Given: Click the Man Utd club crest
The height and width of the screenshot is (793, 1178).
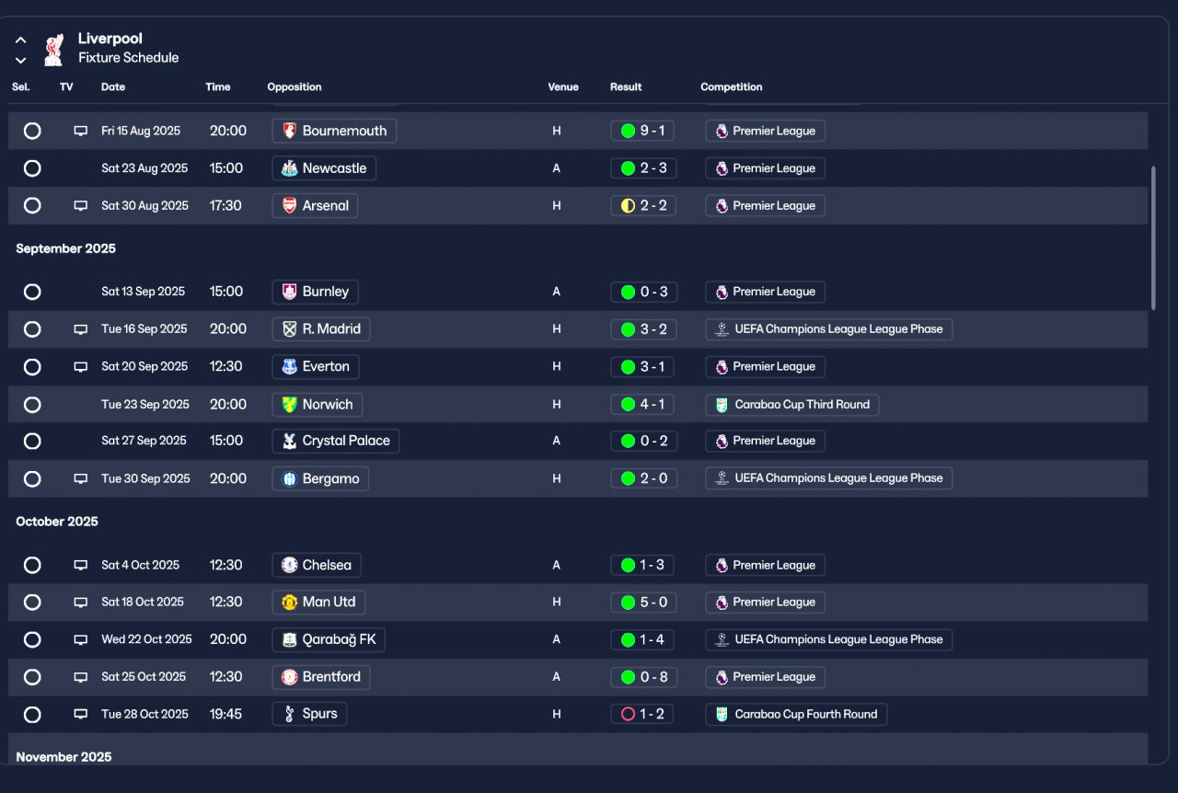Looking at the screenshot, I should 290,602.
